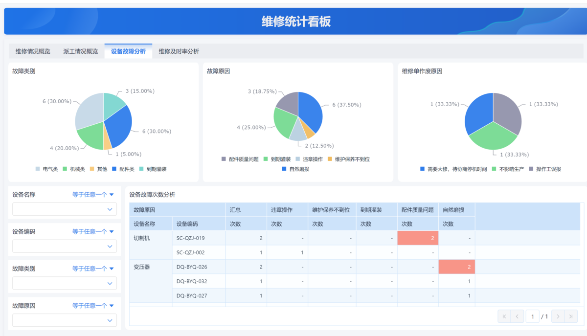Open the 设备编码 select box
Image resolution: width=587 pixels, height=336 pixels.
click(64, 246)
